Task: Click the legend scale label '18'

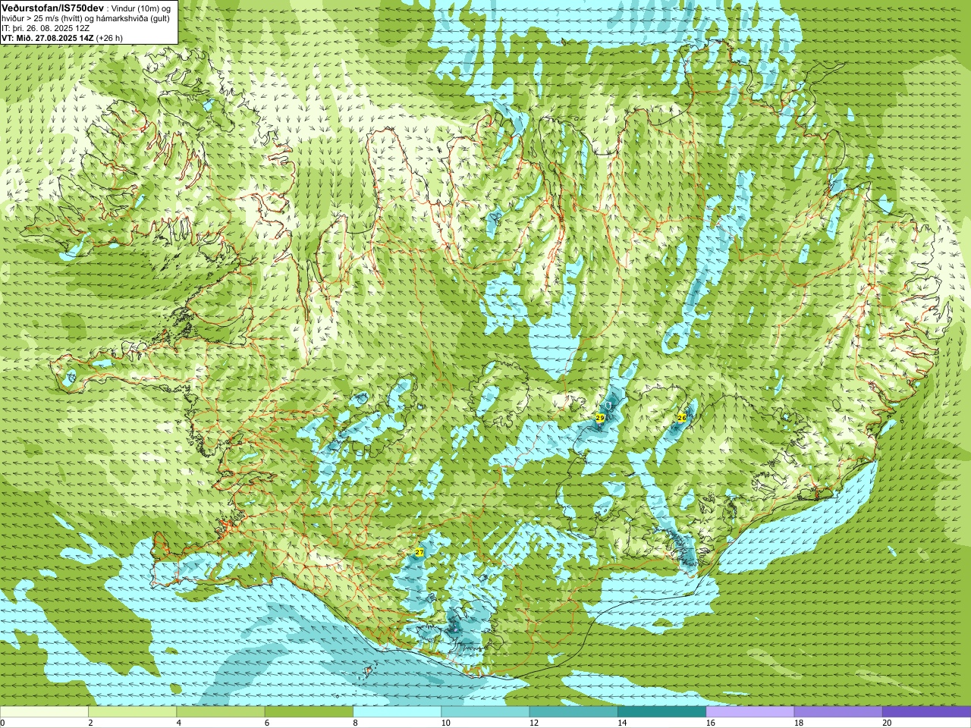Action: (799, 723)
